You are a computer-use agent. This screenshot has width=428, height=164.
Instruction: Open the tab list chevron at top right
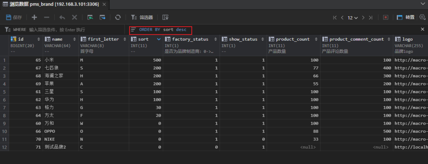(x=422, y=3)
